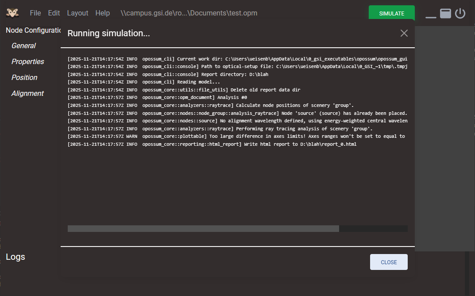Click the 'Reading model...' log line

point(143,82)
